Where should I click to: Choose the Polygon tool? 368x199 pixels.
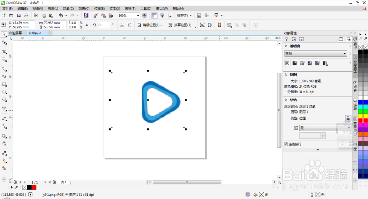click(x=4, y=99)
